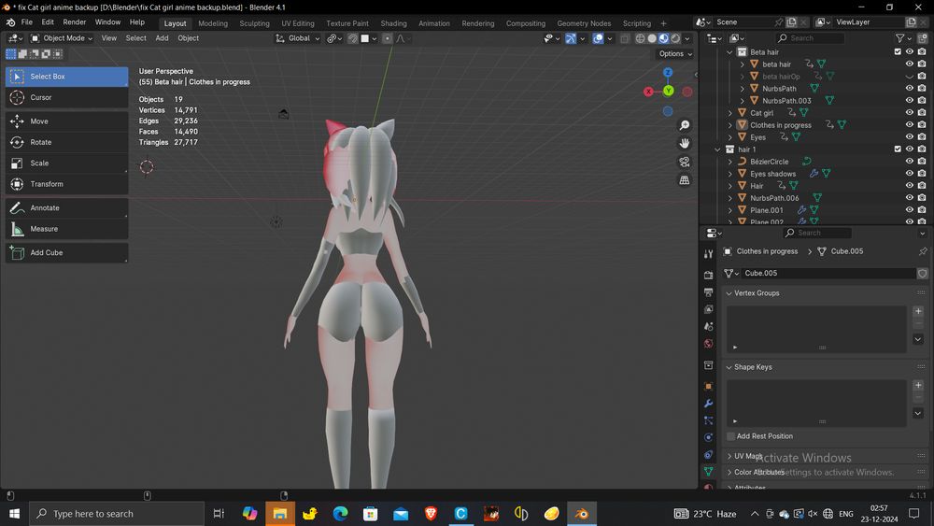
Task: Toggle camera view in the viewport
Action: point(685,162)
